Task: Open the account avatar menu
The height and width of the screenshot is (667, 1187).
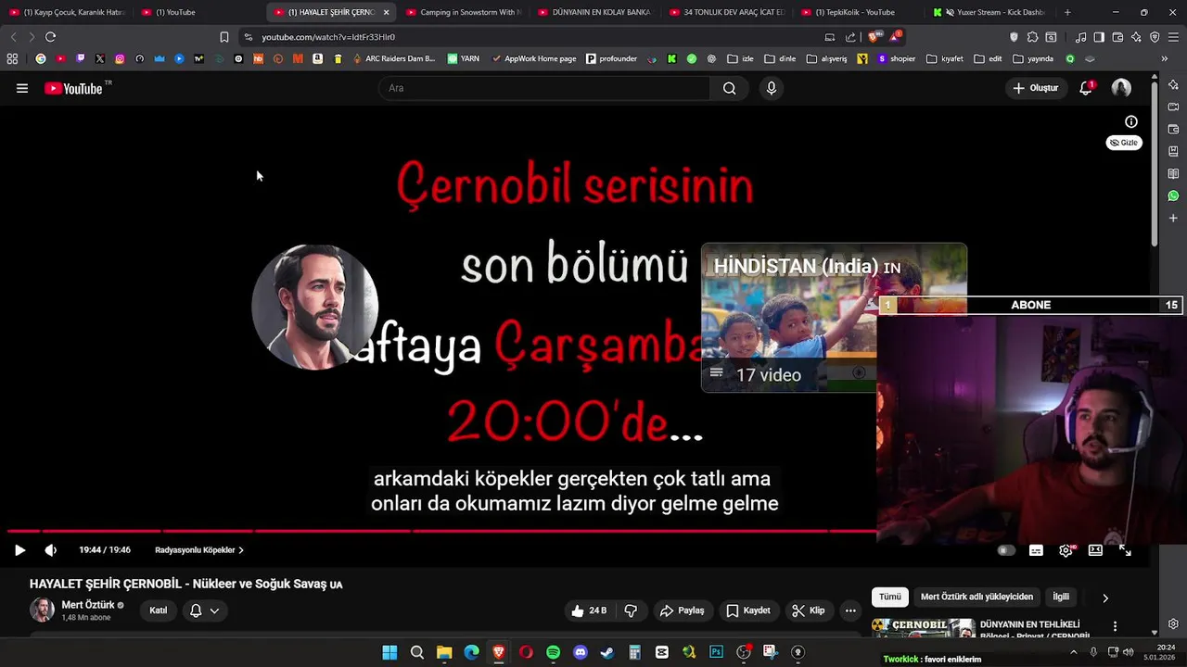Action: 1121,88
